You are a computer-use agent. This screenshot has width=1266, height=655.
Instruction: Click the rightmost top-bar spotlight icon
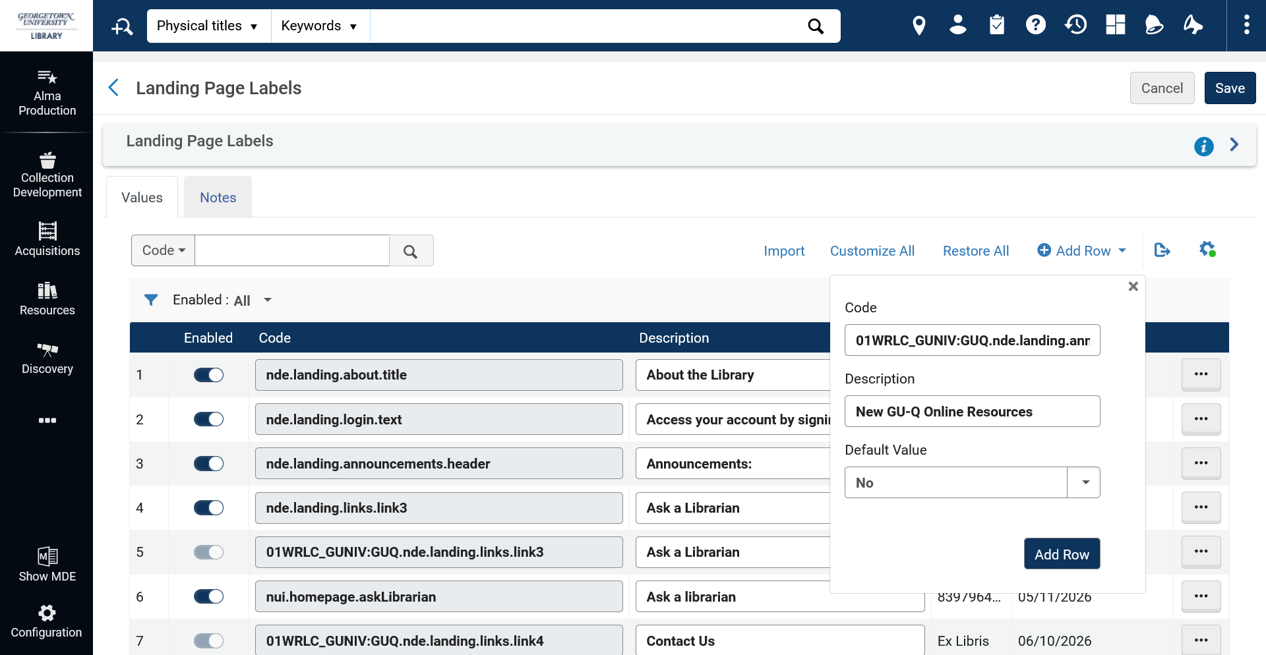click(1193, 26)
